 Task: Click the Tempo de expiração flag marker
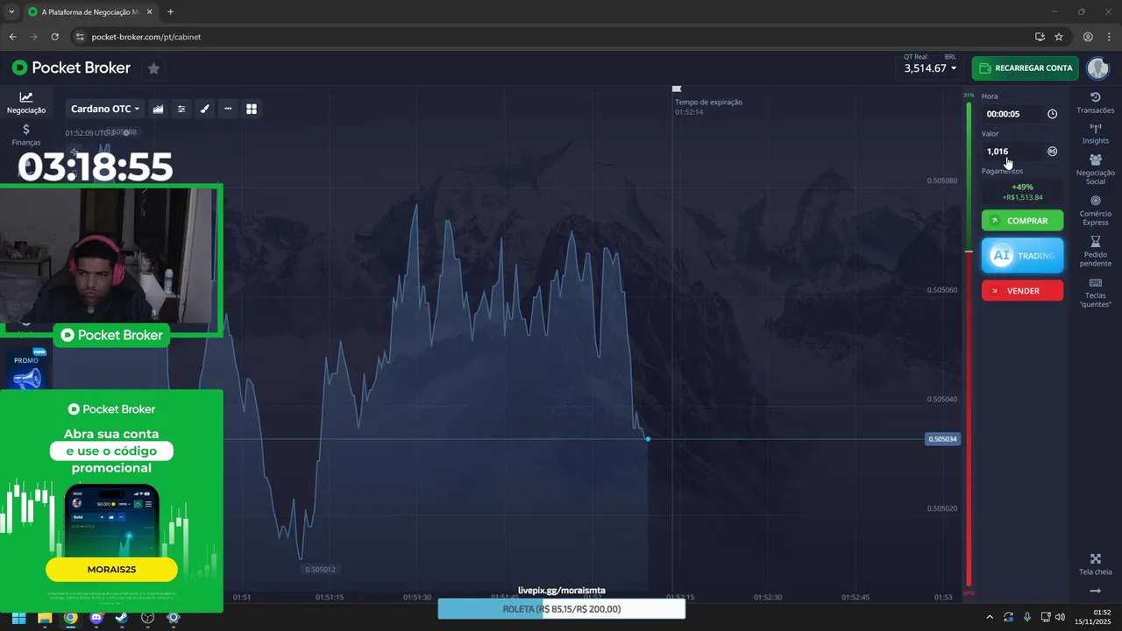tap(676, 89)
